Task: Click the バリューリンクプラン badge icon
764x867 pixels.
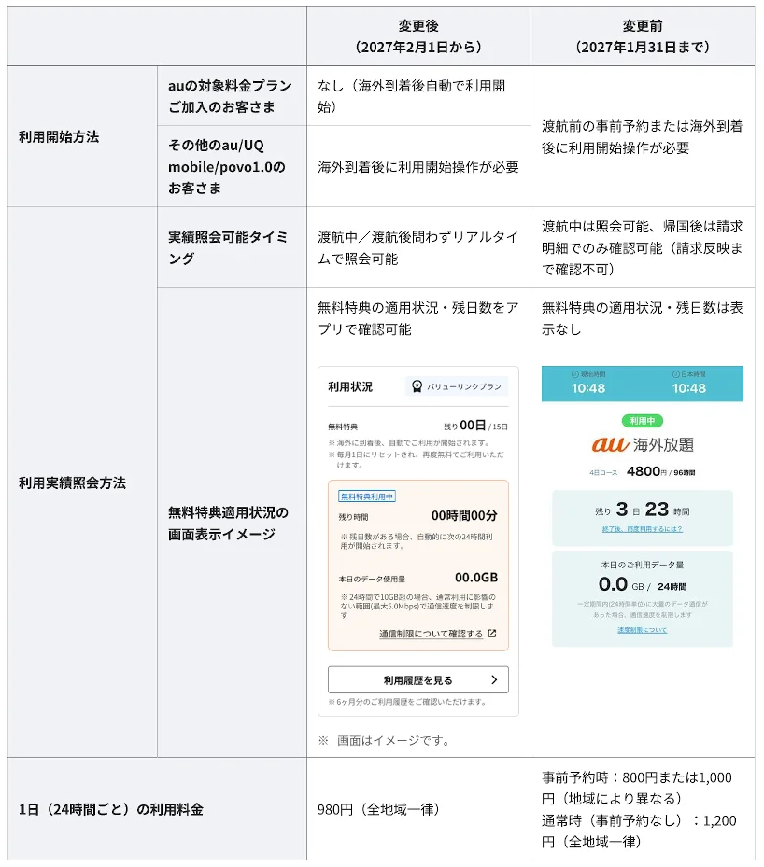Action: click(x=417, y=386)
